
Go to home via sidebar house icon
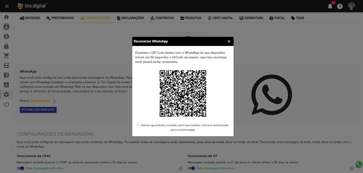point(6,17)
